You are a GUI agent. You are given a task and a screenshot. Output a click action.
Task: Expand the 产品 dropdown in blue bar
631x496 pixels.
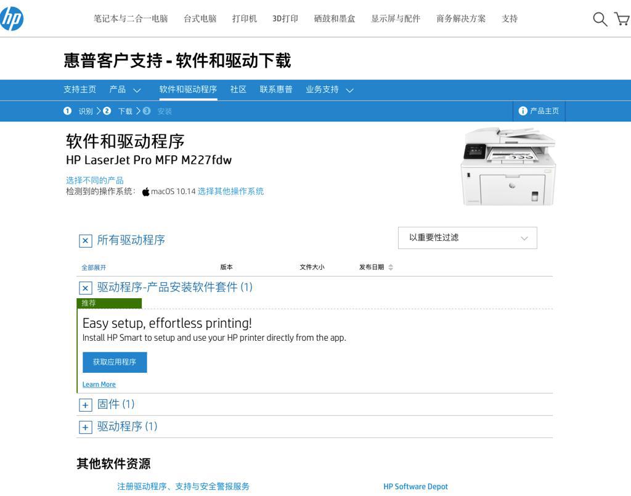[125, 90]
